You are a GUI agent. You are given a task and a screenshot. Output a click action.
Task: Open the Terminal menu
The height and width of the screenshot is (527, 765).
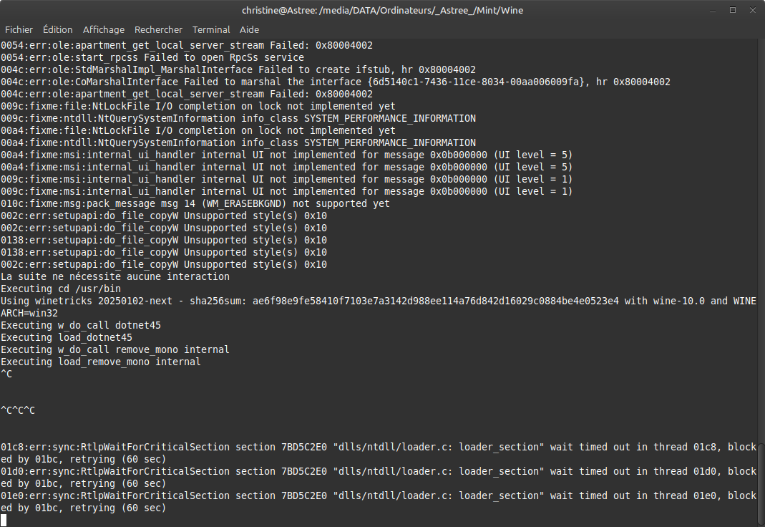(x=210, y=29)
